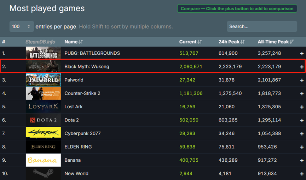Click the plus icon in Banana row

pos(302,160)
